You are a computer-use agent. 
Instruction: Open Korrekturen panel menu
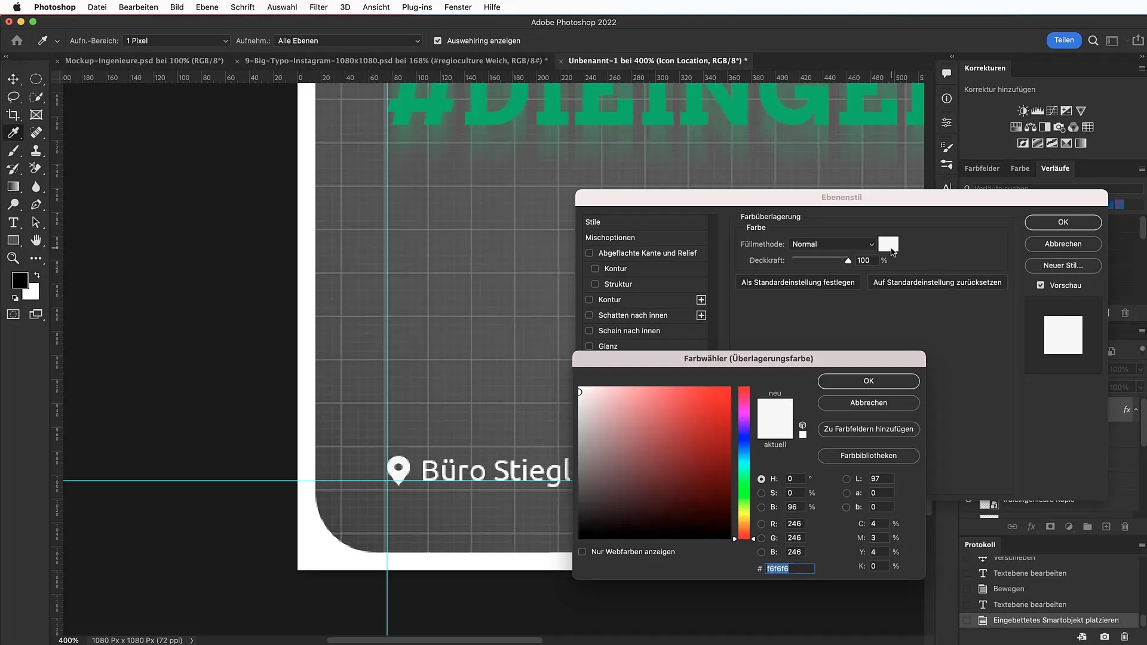point(1142,69)
